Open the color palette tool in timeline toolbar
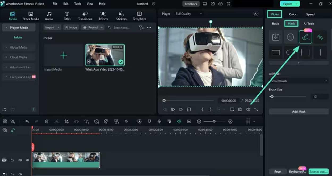Screen dimensions: 332x176 (x=106, y=121)
